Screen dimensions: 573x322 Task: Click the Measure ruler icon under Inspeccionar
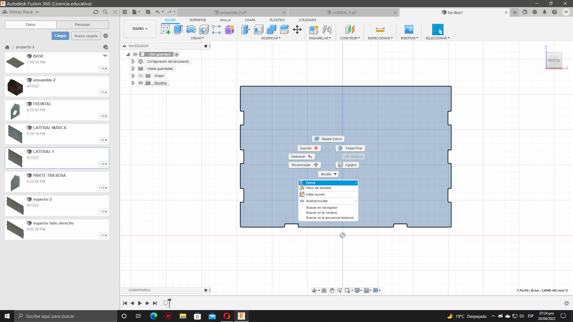(380, 30)
